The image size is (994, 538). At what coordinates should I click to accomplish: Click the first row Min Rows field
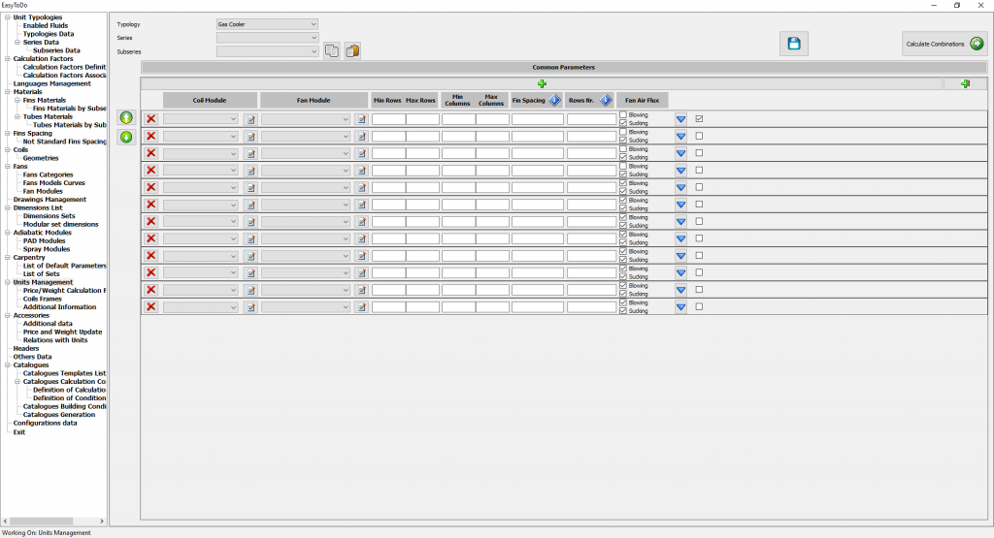tap(388, 119)
